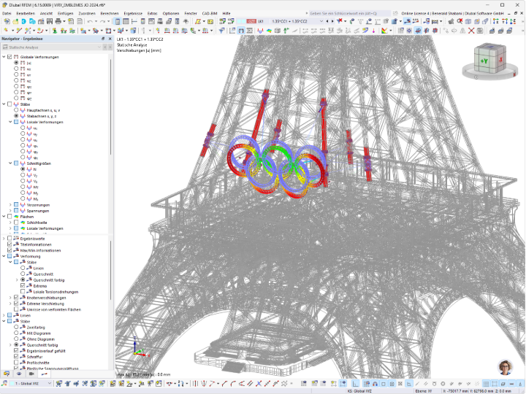Click the Print icon in toolbar
Image resolution: width=526 pixels, height=394 pixels.
(58, 21)
